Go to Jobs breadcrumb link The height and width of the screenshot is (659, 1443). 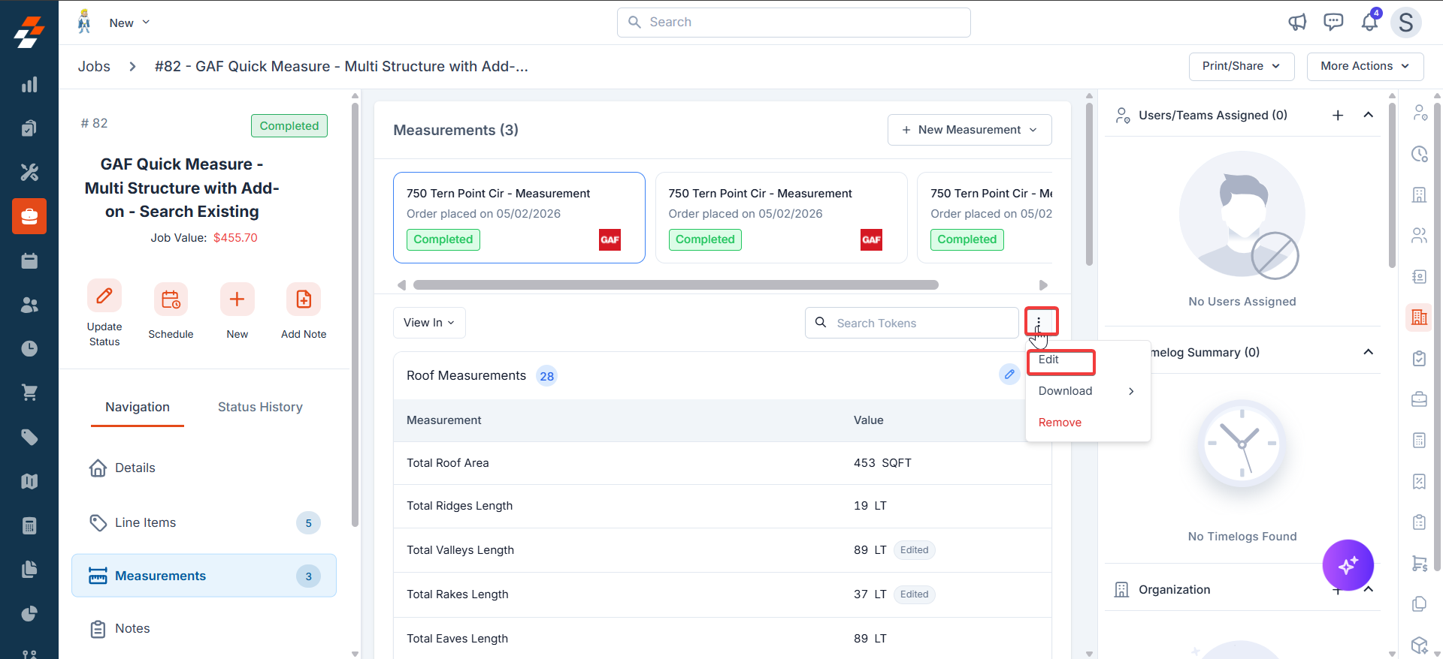pyautogui.click(x=94, y=66)
